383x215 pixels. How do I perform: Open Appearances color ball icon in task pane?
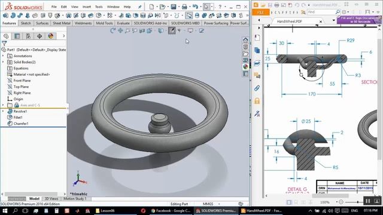pyautogui.click(x=245, y=66)
